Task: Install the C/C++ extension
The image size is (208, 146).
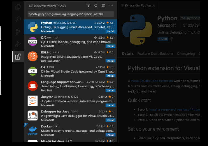Action: pos(110,46)
